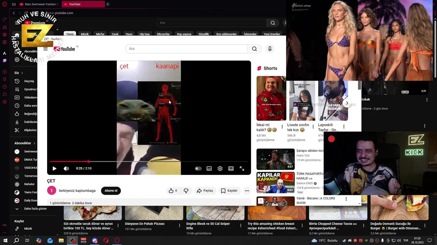Start voice search with the microphone icon
Image resolution: width=437 pixels, height=245 pixels.
click(x=270, y=49)
